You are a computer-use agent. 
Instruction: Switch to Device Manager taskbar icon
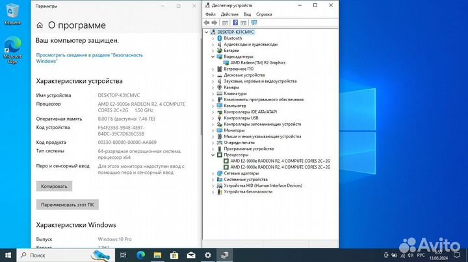(x=225, y=255)
